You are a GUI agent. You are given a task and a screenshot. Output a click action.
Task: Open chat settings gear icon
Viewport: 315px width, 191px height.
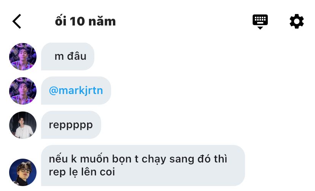(x=297, y=21)
